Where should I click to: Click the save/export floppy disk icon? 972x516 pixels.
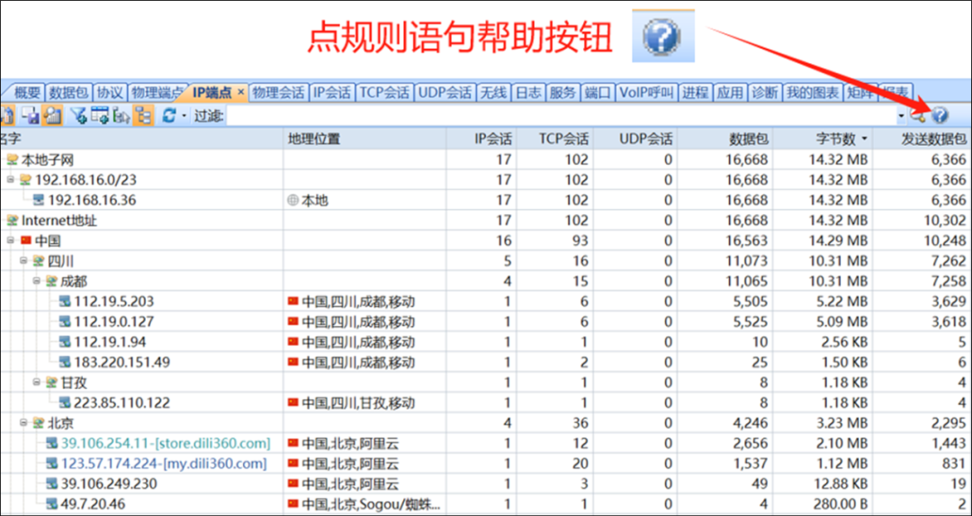[31, 115]
